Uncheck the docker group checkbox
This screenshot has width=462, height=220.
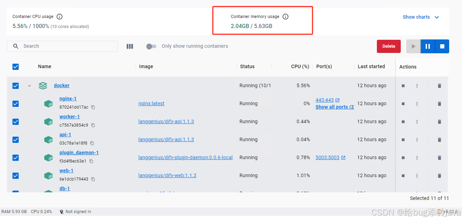[16, 85]
